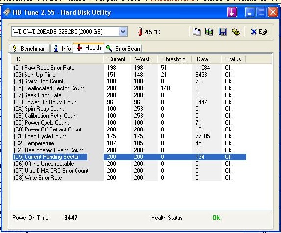Select the Seek Error Rate row
Screen dimensions: 281x233
[129, 95]
